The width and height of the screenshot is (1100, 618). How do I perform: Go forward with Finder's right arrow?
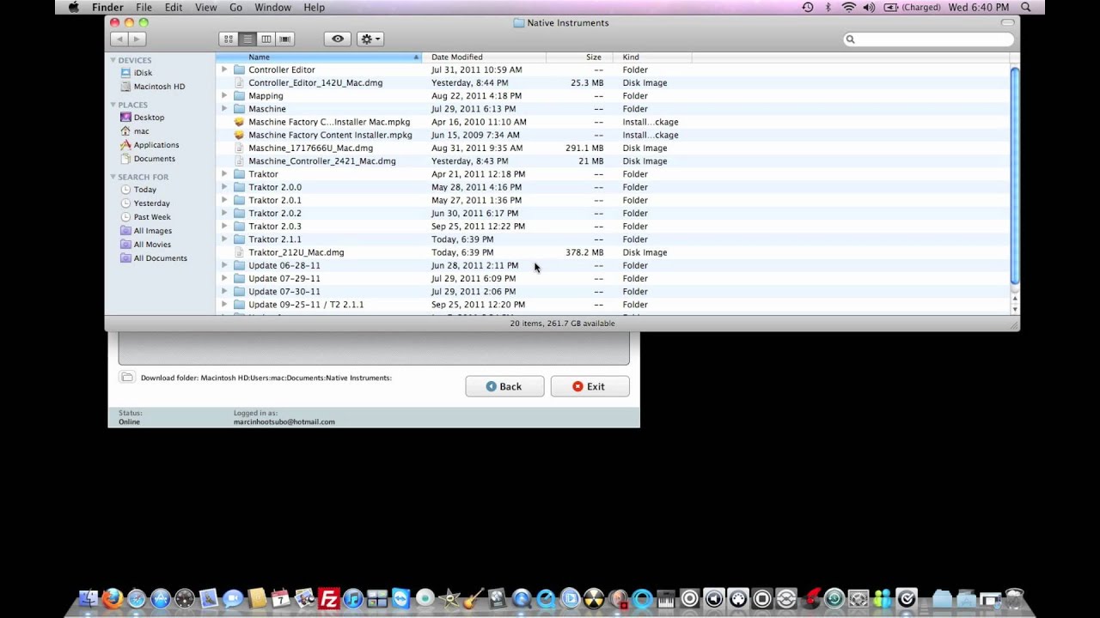pos(136,39)
